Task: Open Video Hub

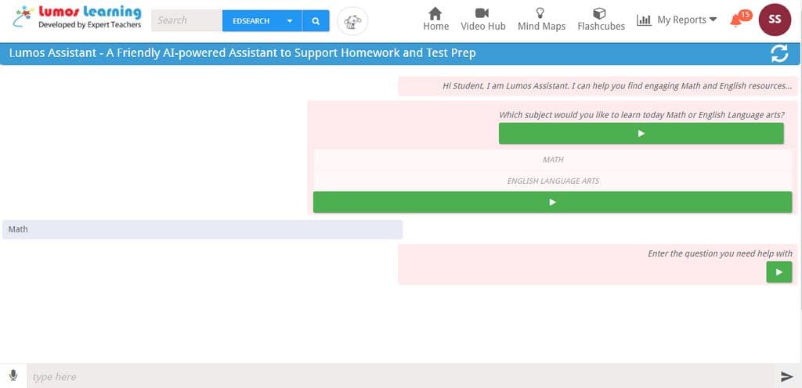Action: pos(482,20)
